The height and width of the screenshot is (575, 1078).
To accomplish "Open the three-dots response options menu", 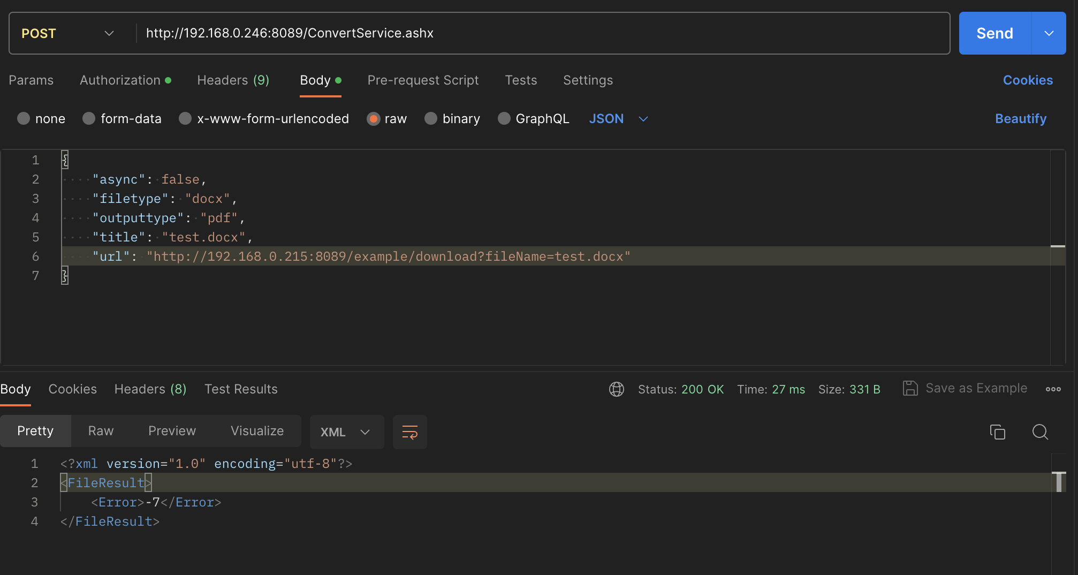I will (1053, 389).
